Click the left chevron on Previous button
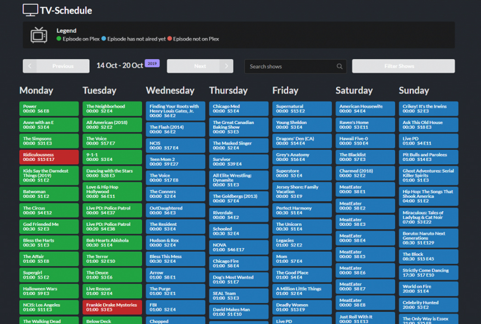This screenshot has width=481, height=324. click(x=30, y=66)
